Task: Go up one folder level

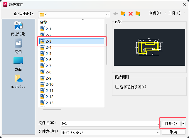Action: point(123,14)
